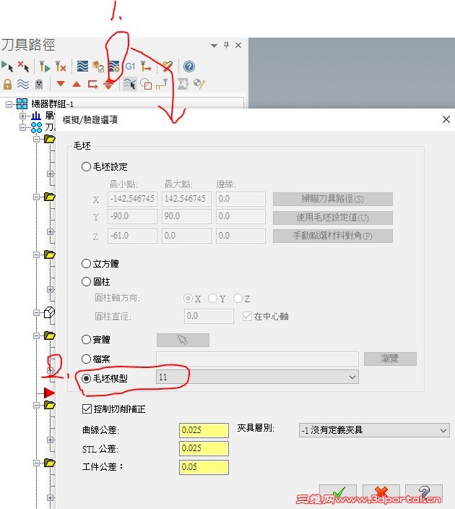Select the 立方體 stock shape option
455x509 pixels.
(x=86, y=264)
